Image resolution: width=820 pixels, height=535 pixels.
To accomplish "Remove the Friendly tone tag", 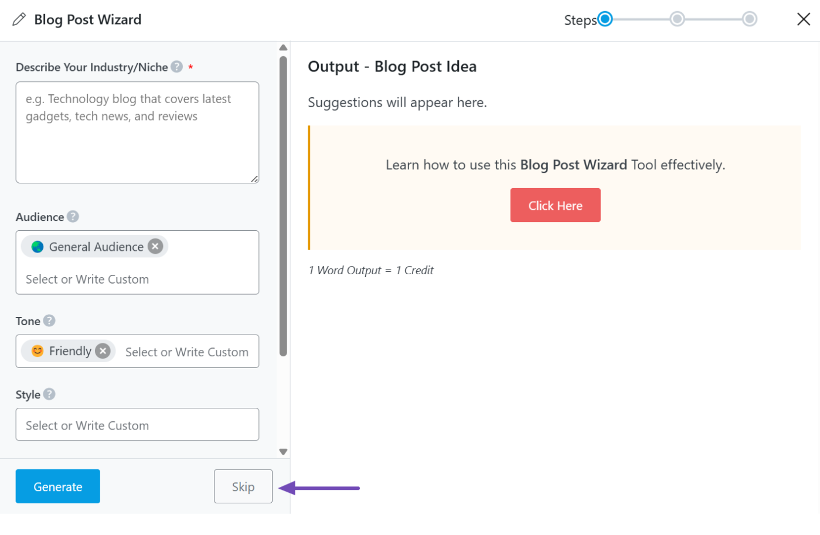I will 103,351.
